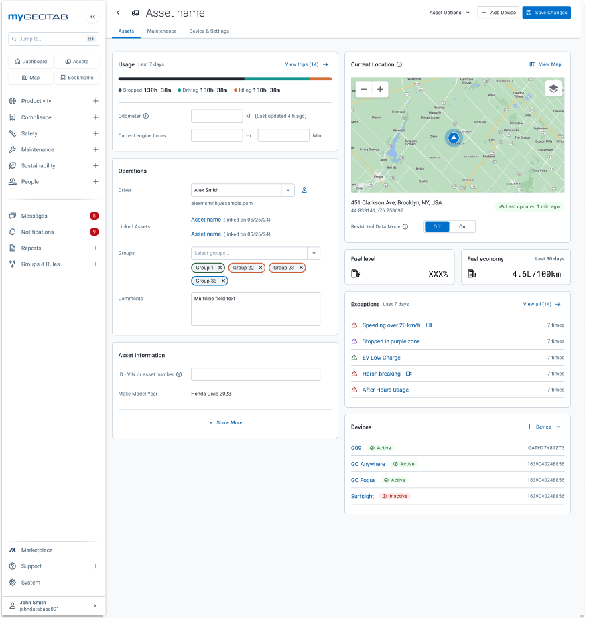
Task: Collapse the sidebar with the chevron icon
Action: (92, 17)
